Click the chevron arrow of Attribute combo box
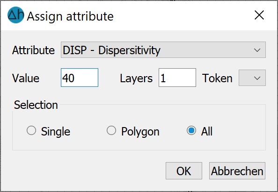 coord(257,50)
